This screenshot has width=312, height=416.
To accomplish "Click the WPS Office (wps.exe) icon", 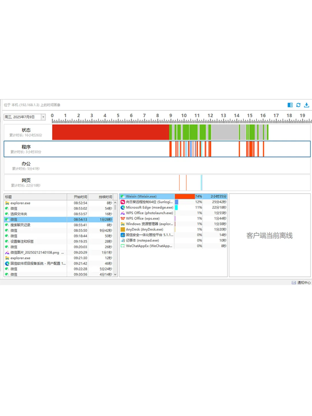I will pos(123,218).
